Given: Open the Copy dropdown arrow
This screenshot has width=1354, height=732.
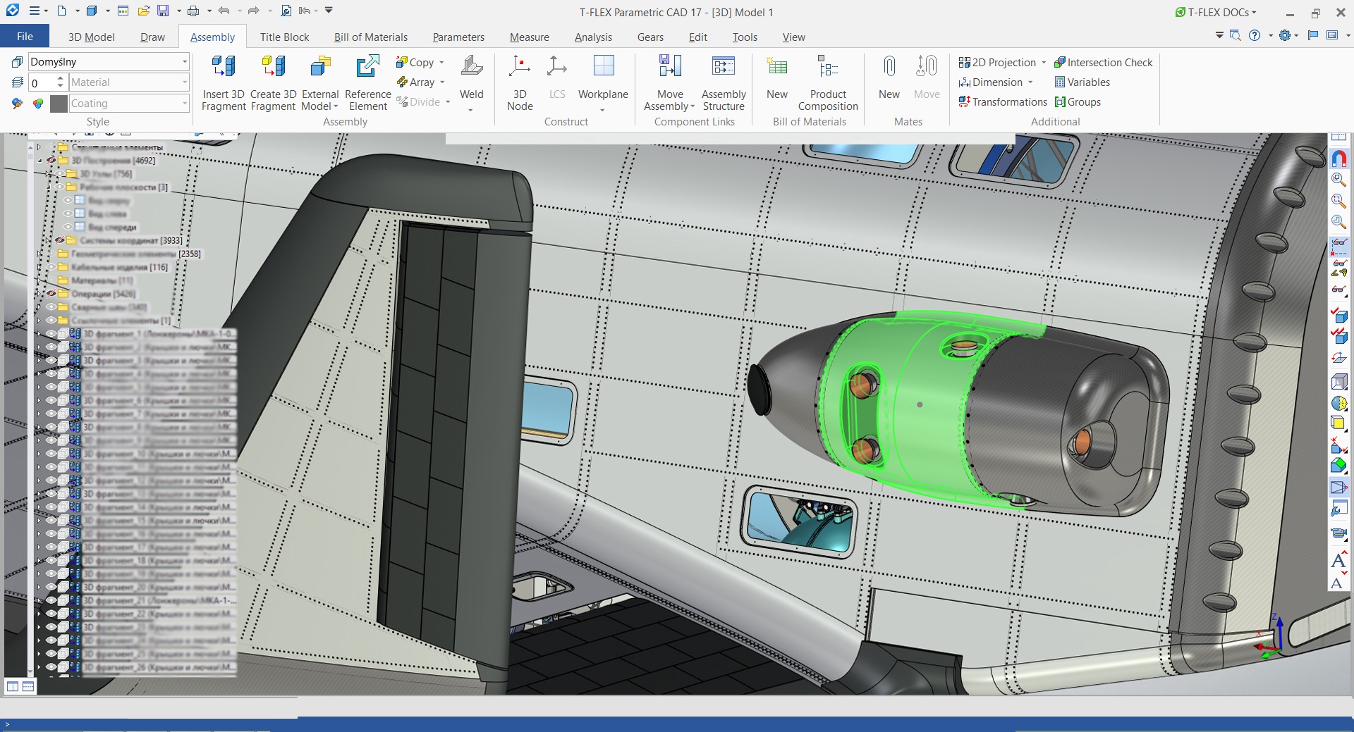Looking at the screenshot, I should point(442,63).
